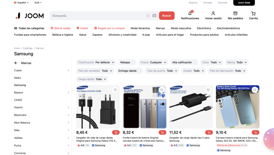
Task: Click the Iniciar sesión user icon
Action: 213,14
